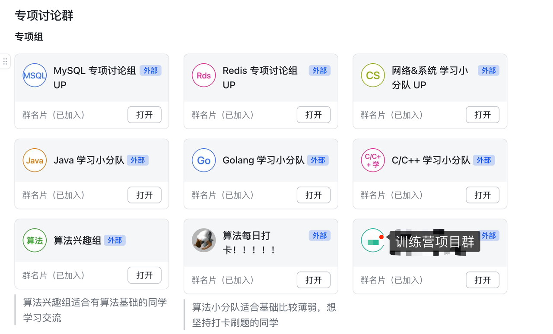Screen dimensions: 553x334
Task: Click the green 算法 group avatar
Action: [35, 240]
